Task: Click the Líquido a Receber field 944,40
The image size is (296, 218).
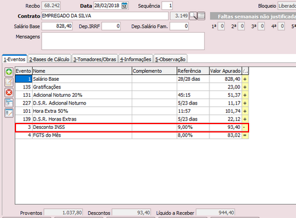Action: [215, 213]
